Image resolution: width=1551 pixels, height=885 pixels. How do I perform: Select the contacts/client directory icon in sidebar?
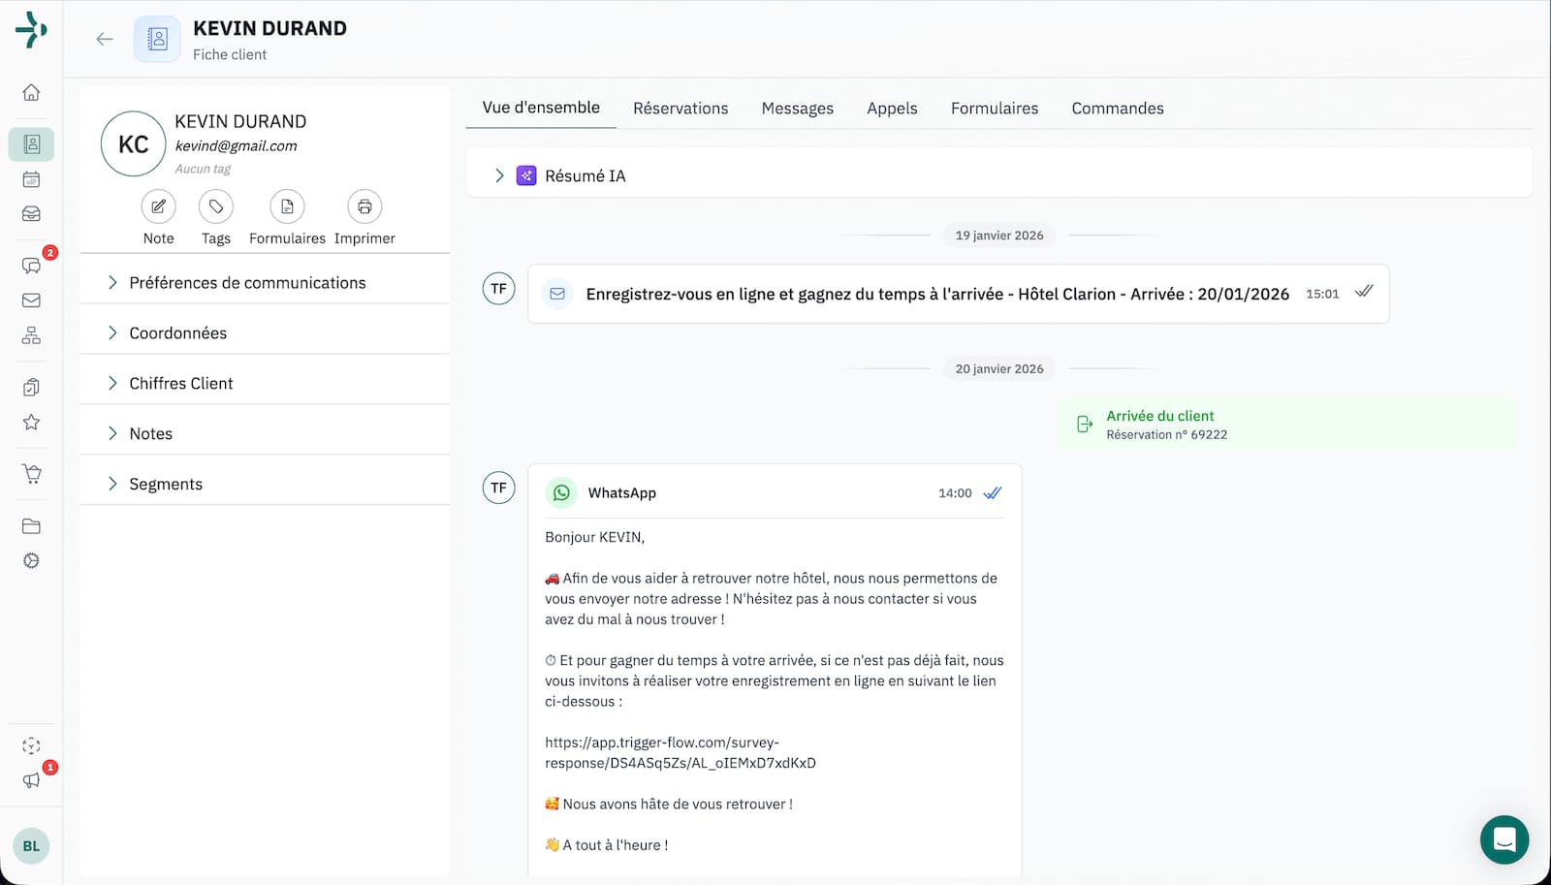coord(31,143)
